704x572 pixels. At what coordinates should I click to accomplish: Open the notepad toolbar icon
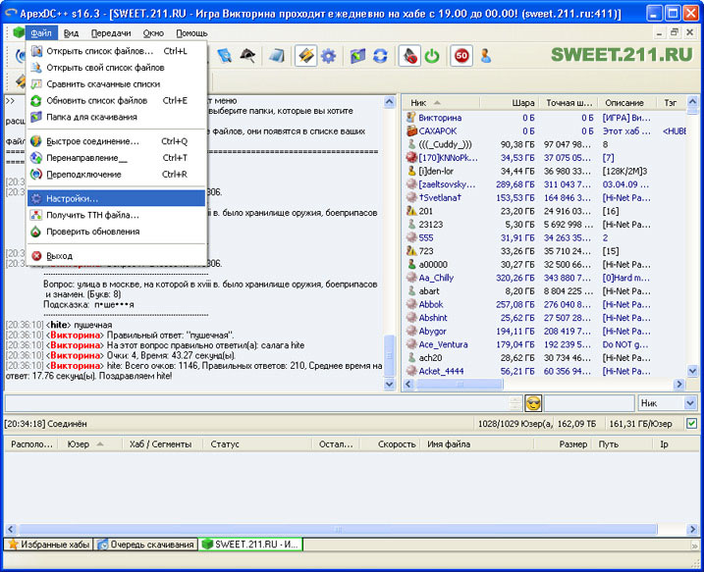(277, 56)
